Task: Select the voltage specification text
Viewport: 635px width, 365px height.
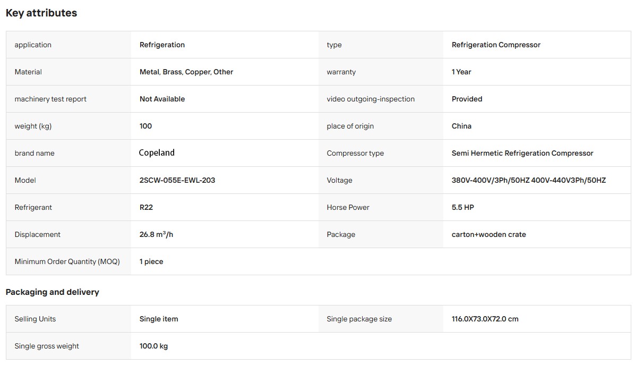Action: click(529, 180)
